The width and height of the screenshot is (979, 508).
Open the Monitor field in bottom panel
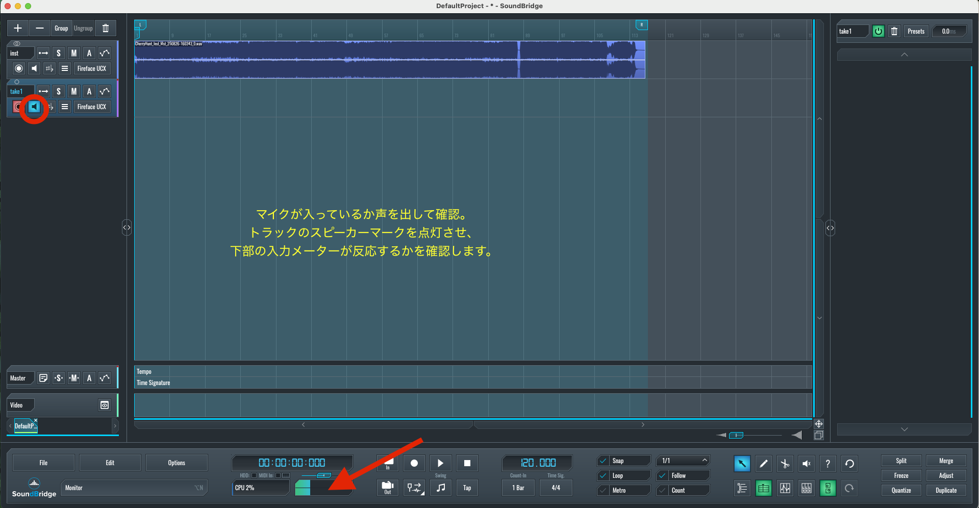click(x=134, y=488)
